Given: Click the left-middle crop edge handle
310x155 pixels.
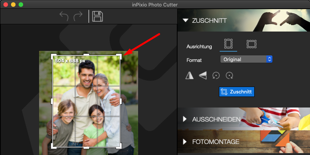Looking at the screenshot, I should [x=52, y=101].
